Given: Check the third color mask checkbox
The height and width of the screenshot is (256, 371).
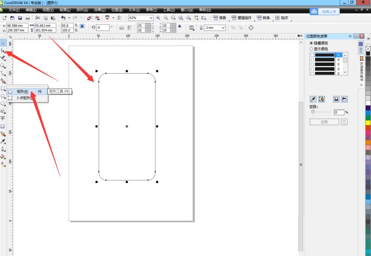Looking at the screenshot, I should (x=312, y=64).
